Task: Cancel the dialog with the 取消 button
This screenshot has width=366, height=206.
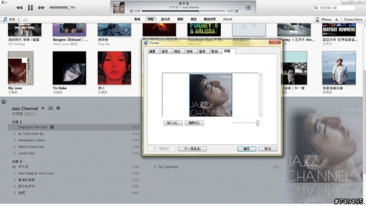Action: (x=268, y=149)
